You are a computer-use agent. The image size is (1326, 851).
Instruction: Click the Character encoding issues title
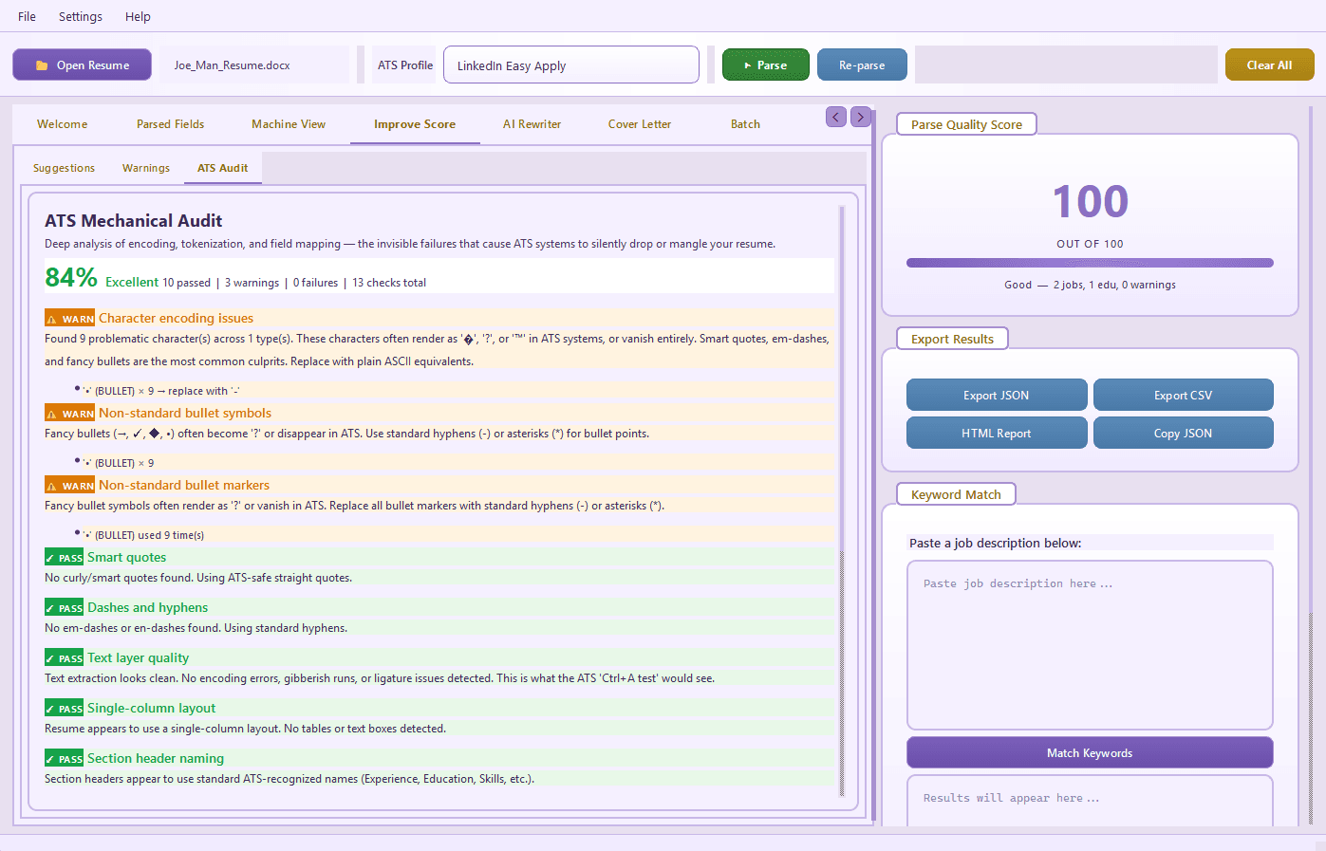[176, 319]
